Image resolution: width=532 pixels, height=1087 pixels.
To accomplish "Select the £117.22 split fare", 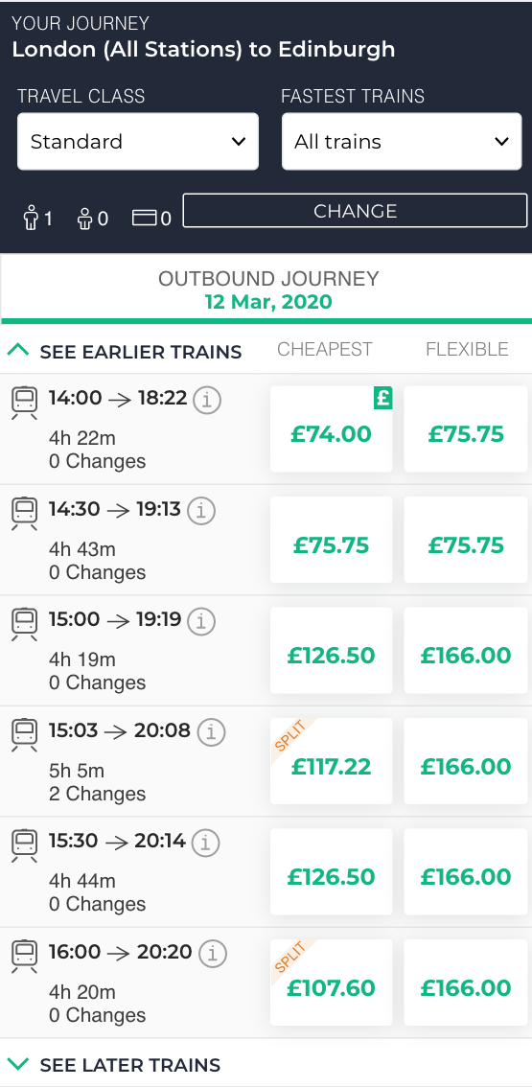I will [331, 761].
